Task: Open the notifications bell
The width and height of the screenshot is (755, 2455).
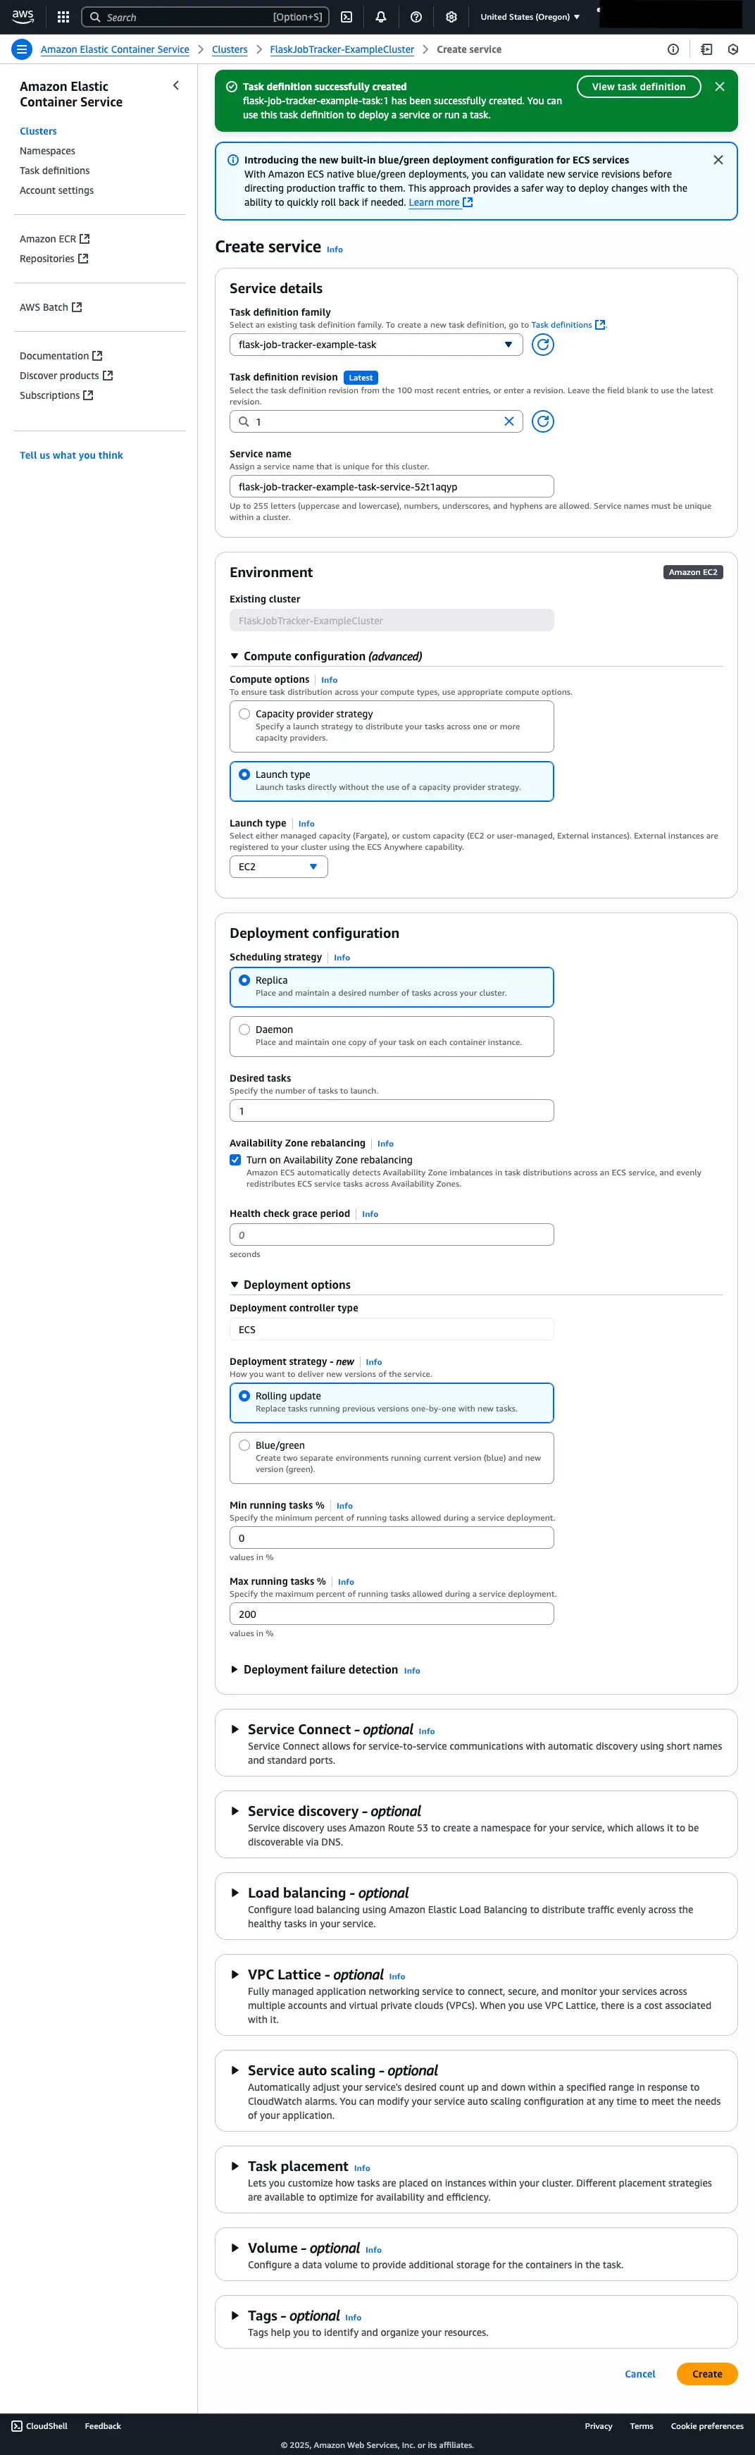Action: [381, 17]
